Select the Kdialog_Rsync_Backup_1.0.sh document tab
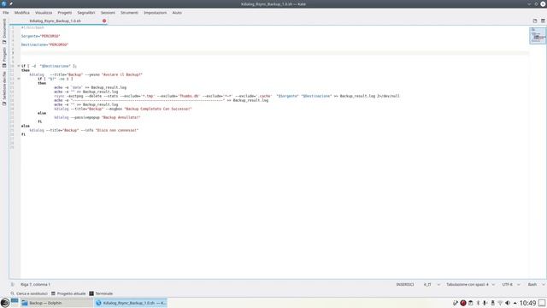This screenshot has height=308, width=547. pos(55,21)
